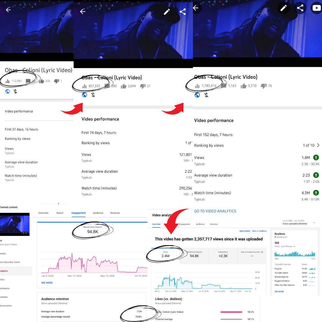The height and width of the screenshot is (322, 322).
Task: Tap comment icon beside 1,163 comments
Action: click(224, 86)
